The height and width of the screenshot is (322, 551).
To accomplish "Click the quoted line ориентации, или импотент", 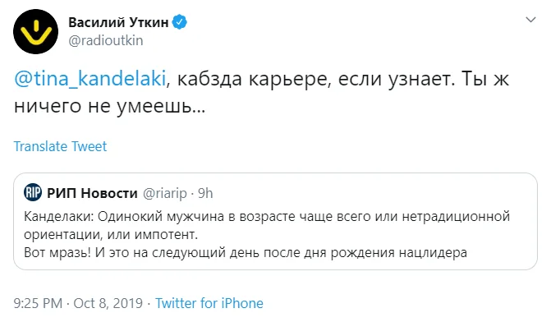I will (x=111, y=234).
